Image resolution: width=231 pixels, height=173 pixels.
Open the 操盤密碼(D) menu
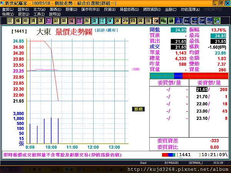coord(129,9)
